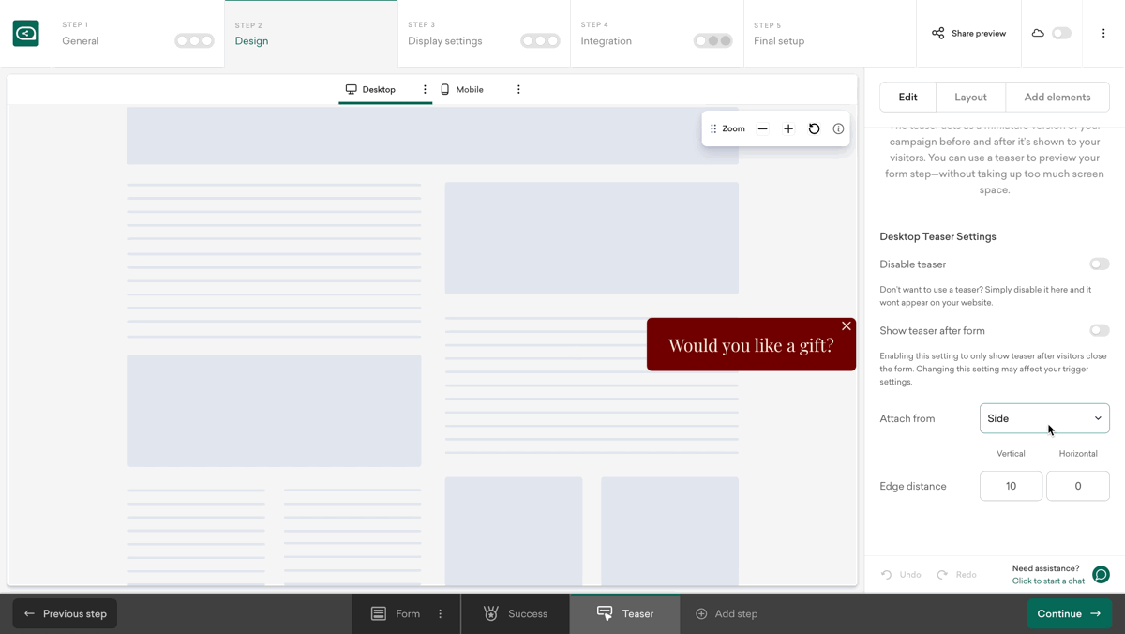The height and width of the screenshot is (634, 1125).
Task: Open the Attach from dropdown
Action: (1043, 418)
